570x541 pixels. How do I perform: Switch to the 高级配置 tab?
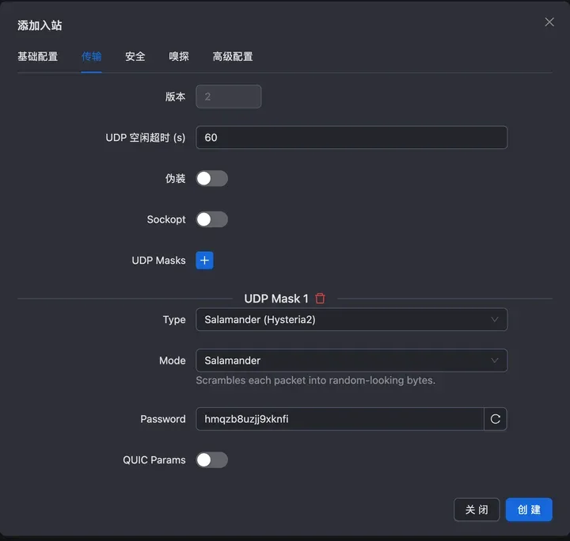pos(233,56)
